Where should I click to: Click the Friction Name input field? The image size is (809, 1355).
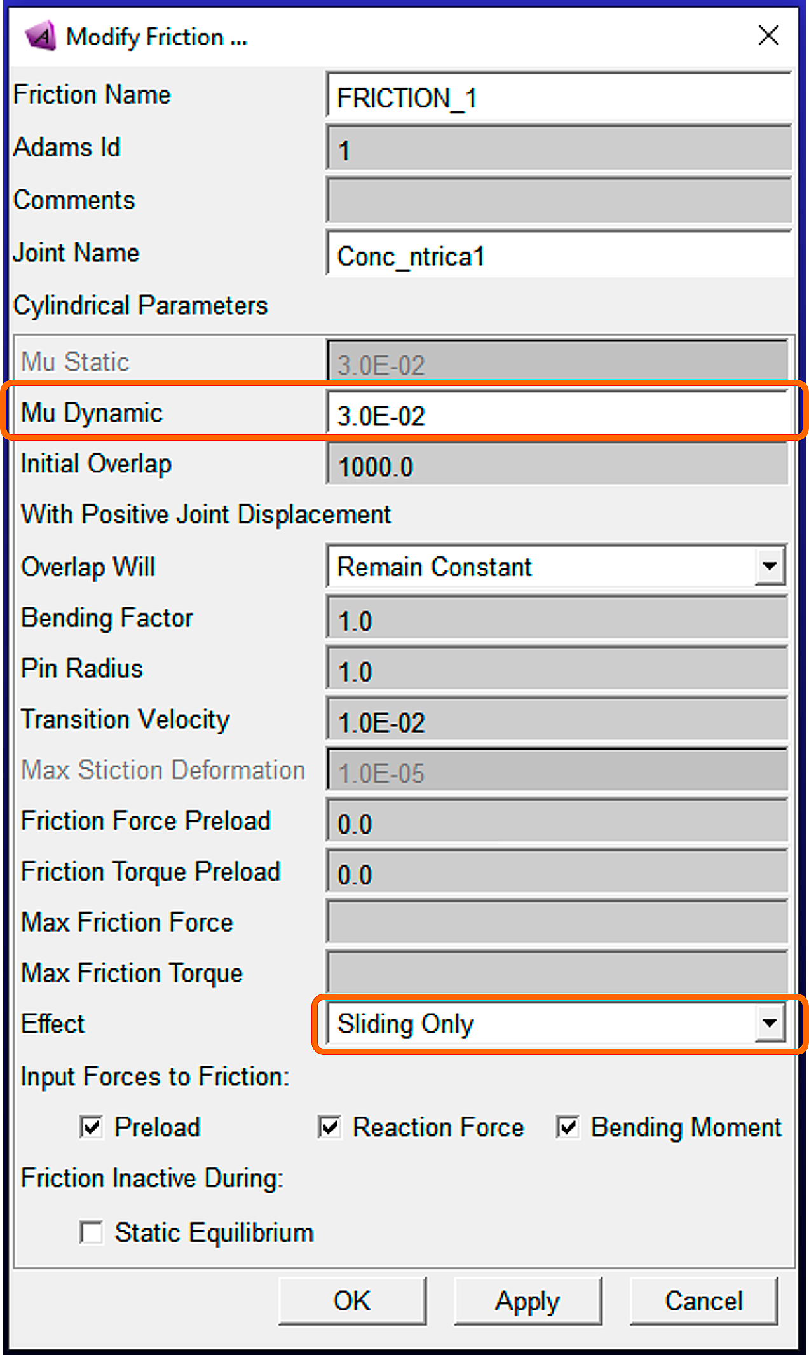(x=558, y=97)
